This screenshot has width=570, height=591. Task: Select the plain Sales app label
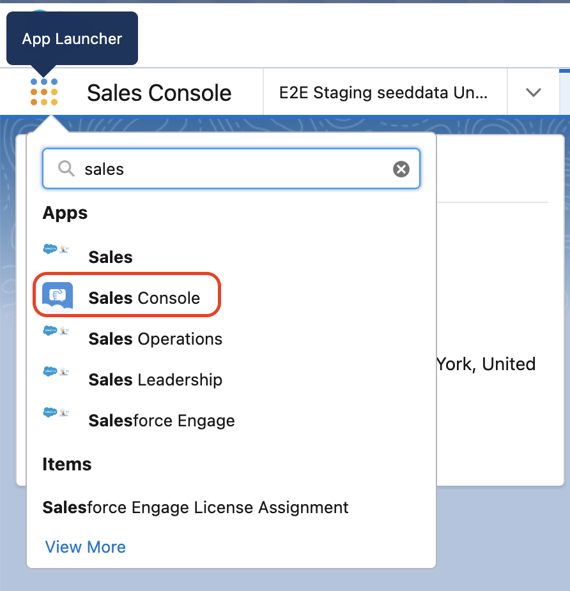click(x=111, y=257)
